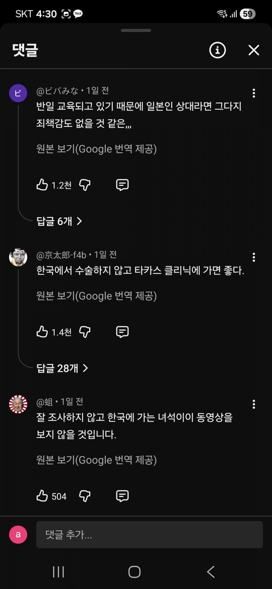Viewport: 272px width, 589px height.
Task: Like the comment with 504 likes
Action: point(42,496)
